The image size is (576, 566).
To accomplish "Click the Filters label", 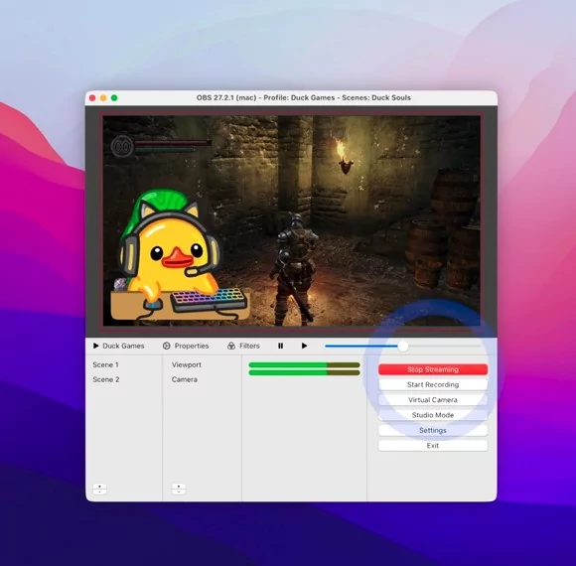I will pyautogui.click(x=249, y=346).
